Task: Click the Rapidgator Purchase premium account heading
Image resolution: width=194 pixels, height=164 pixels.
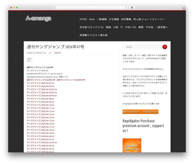Action: pyautogui.click(x=143, y=126)
